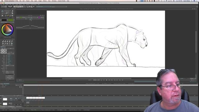The width and height of the screenshot is (199, 112).
Task: Open the Apple menu
Action: (2, 1)
